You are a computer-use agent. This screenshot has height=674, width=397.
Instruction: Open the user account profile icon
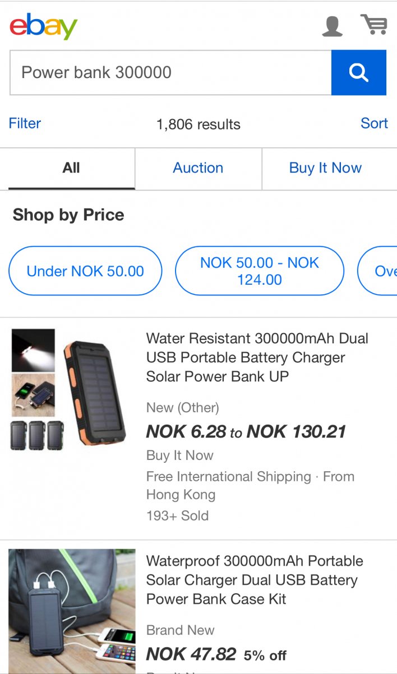pos(332,26)
